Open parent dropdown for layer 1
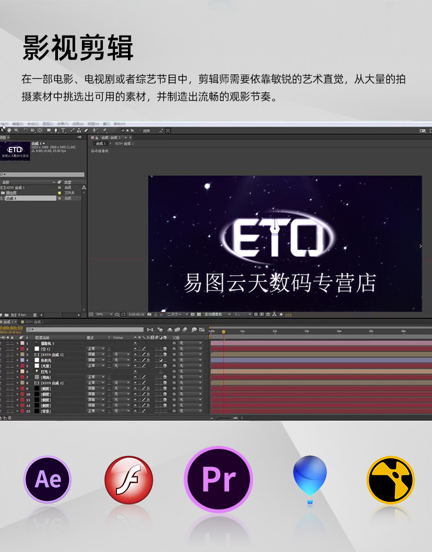Screen dimensions: 432x552 190,343
